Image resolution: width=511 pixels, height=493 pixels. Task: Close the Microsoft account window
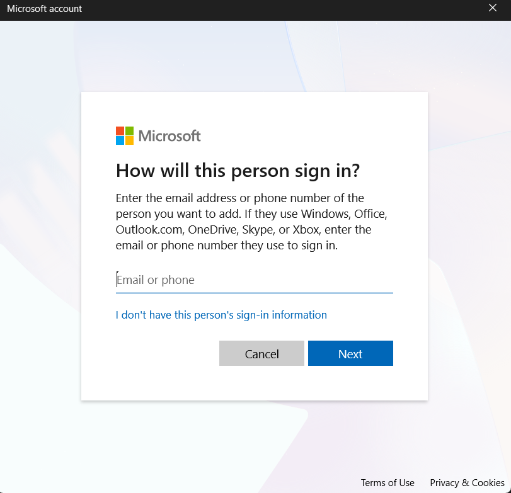coord(493,8)
